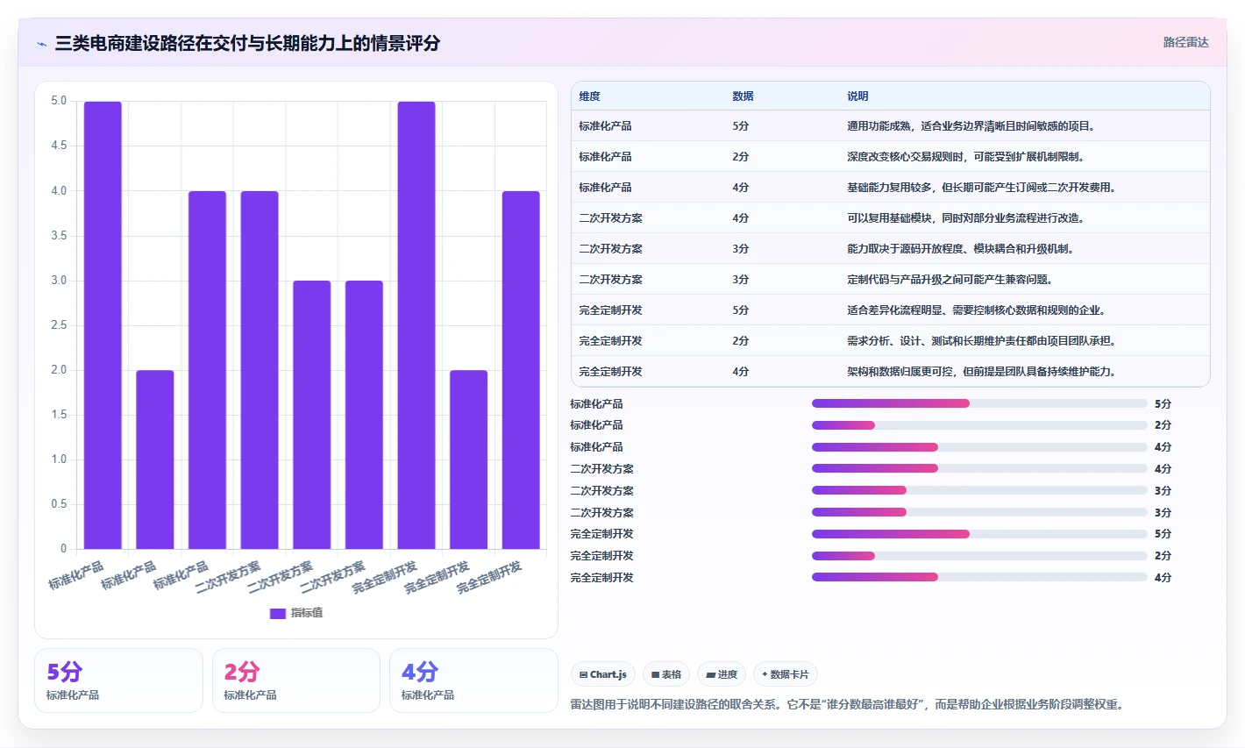Click the 4分 标准化产品 summary card

[473, 680]
